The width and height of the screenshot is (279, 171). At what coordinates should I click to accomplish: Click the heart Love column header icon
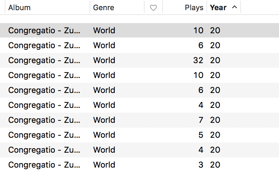click(x=153, y=7)
